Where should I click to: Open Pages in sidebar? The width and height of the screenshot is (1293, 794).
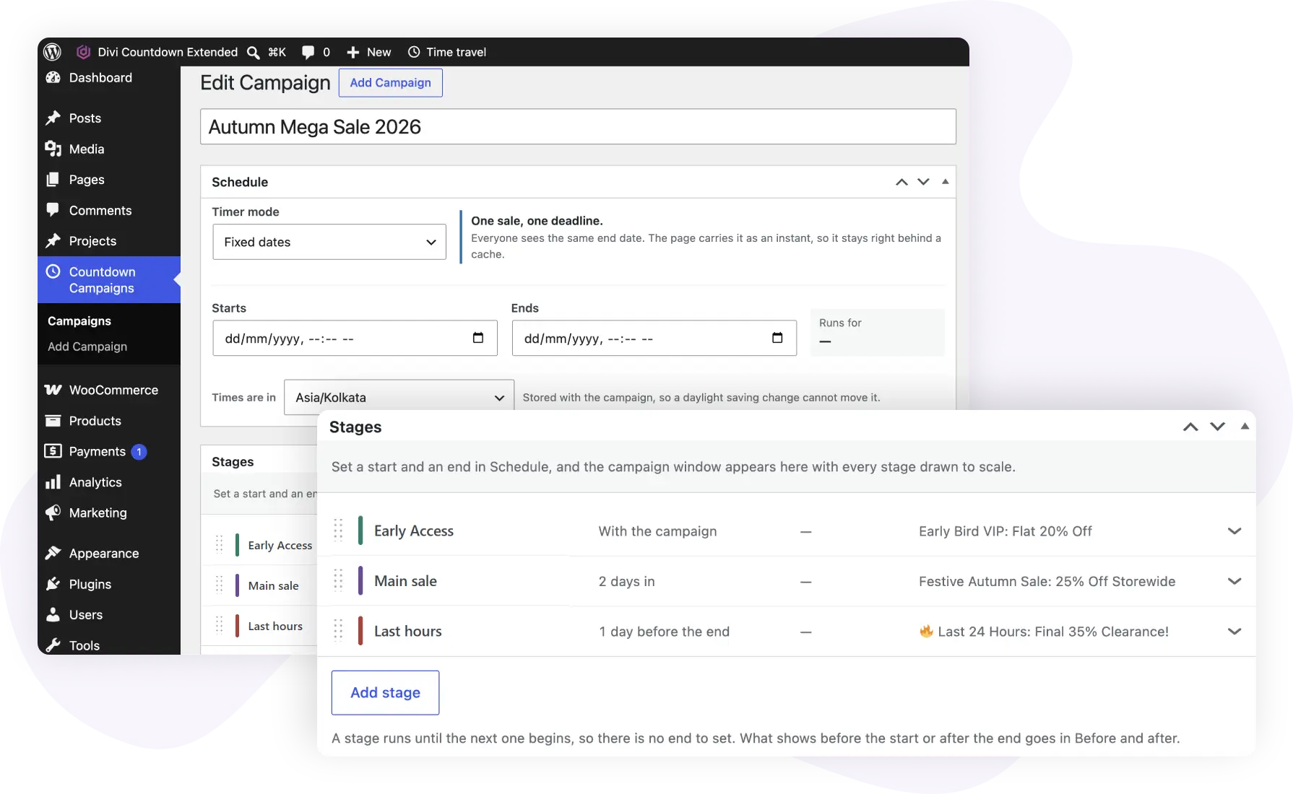[x=109, y=179]
